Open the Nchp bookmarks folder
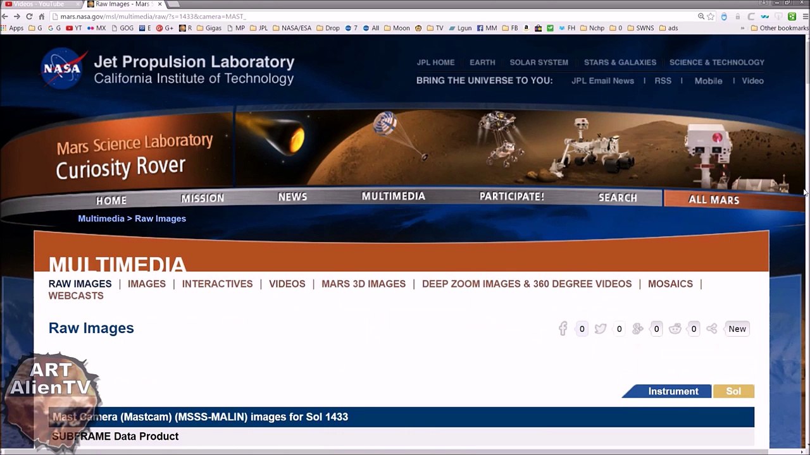 (592, 28)
